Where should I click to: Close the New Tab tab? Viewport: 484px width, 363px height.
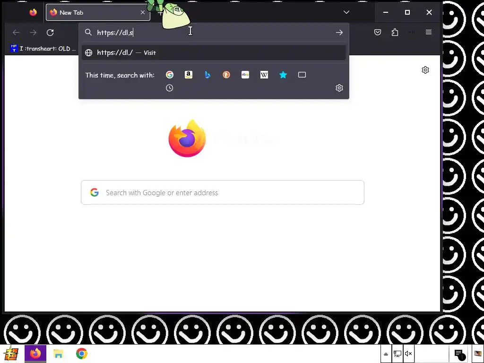143,12
